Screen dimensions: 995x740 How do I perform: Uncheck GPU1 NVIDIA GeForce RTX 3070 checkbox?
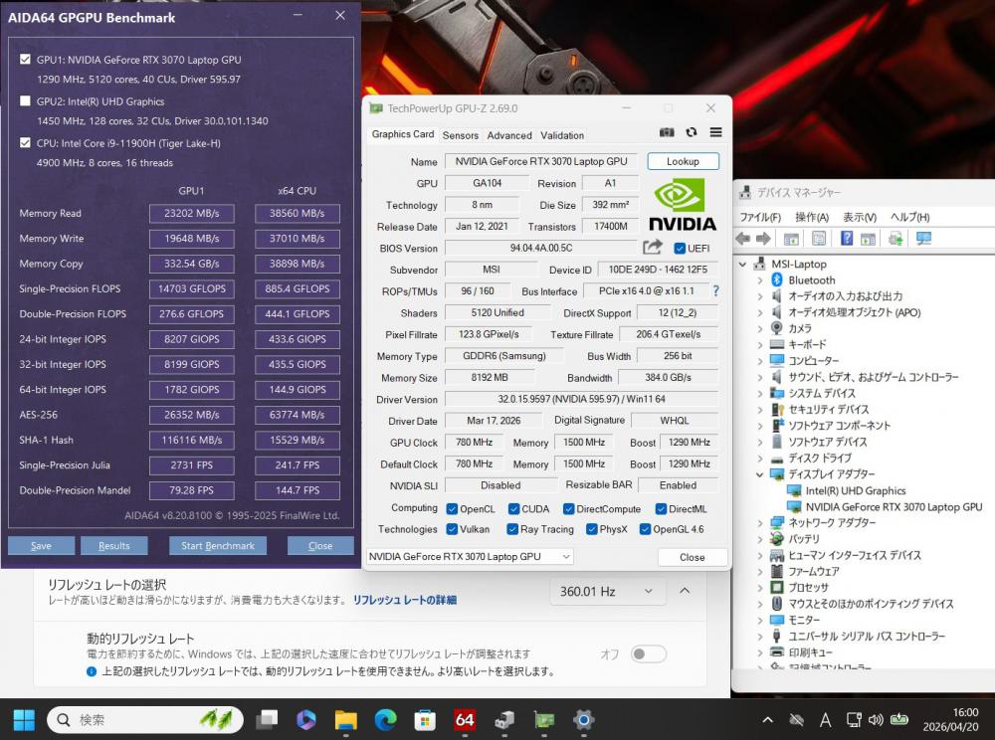click(25, 60)
